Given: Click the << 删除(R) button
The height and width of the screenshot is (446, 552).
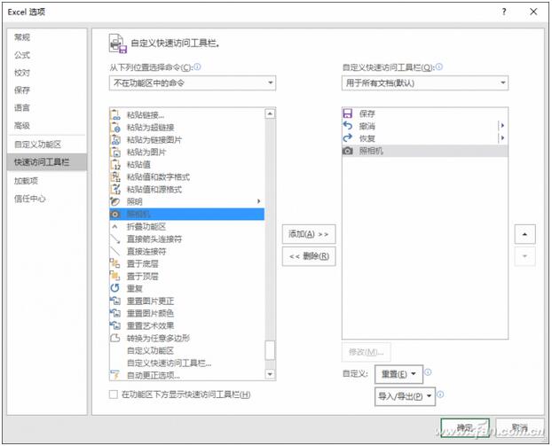Looking at the screenshot, I should tap(309, 256).
